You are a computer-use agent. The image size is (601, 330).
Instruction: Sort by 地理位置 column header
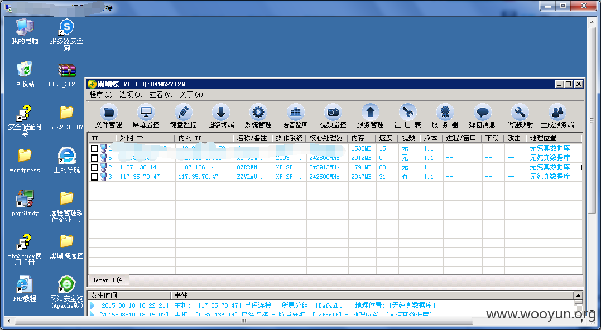click(x=554, y=138)
